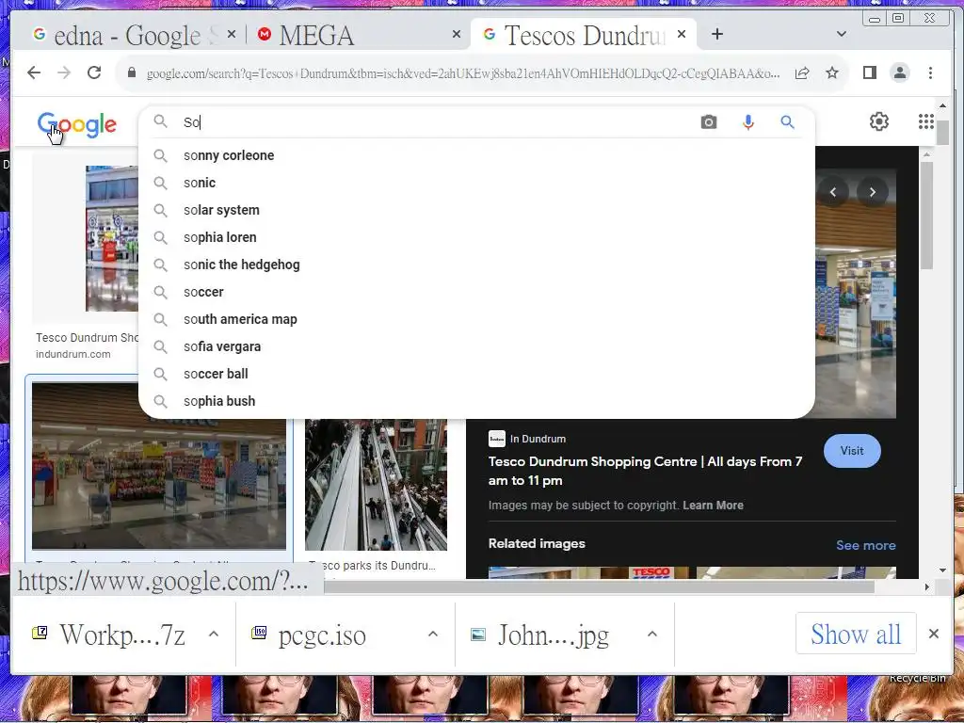Open a new browser tab
The image size is (964, 723).
pos(716,34)
